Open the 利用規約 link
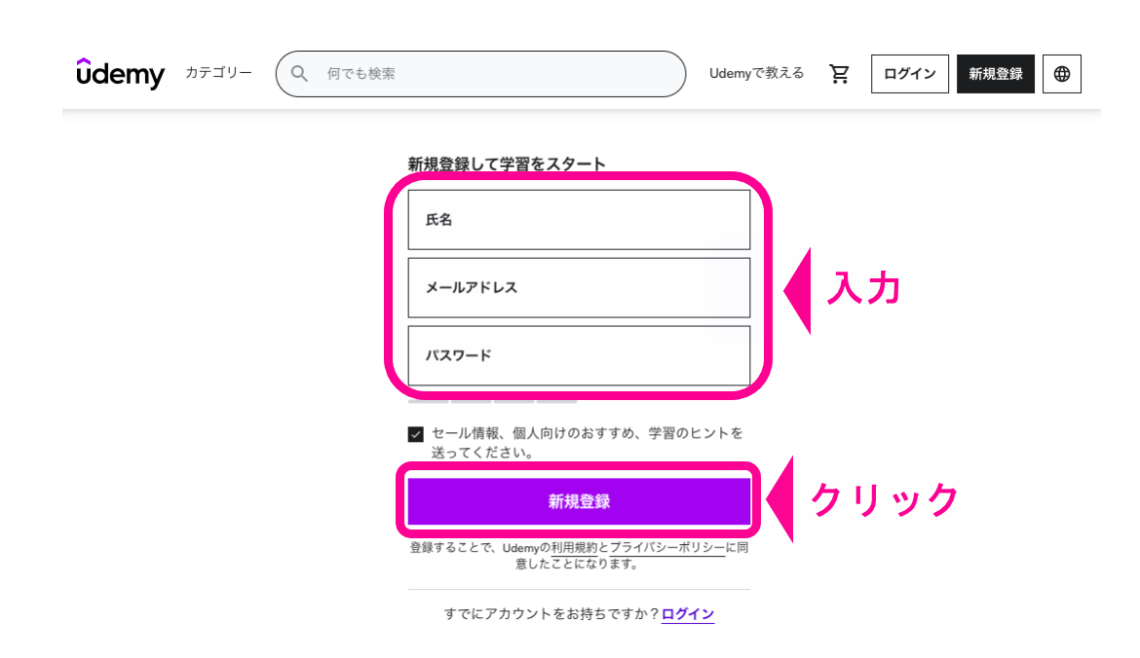The height and width of the screenshot is (658, 1140). pyautogui.click(x=575, y=548)
